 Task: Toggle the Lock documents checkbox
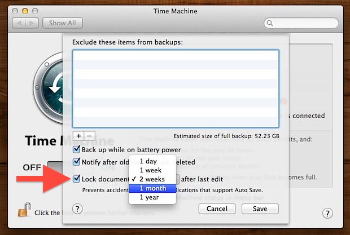click(76, 179)
